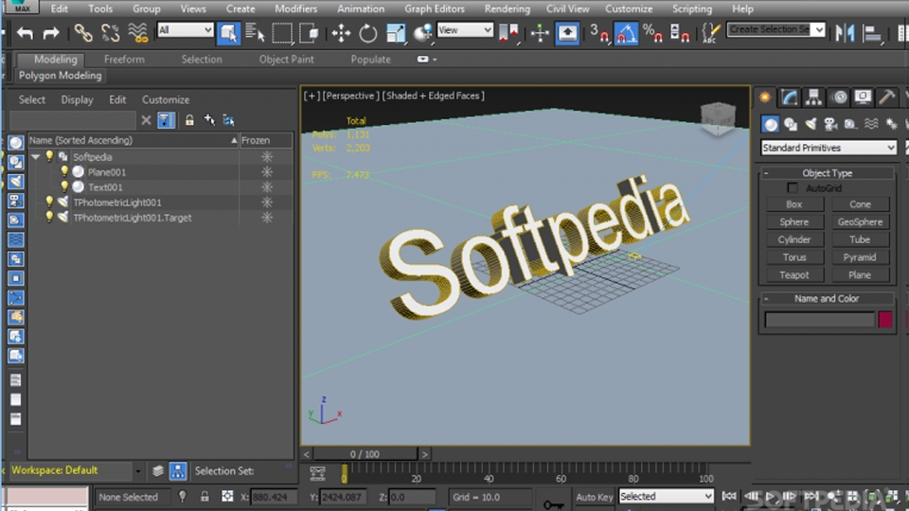Image resolution: width=909 pixels, height=511 pixels.
Task: Open the Graph Editors menu
Action: tap(435, 9)
